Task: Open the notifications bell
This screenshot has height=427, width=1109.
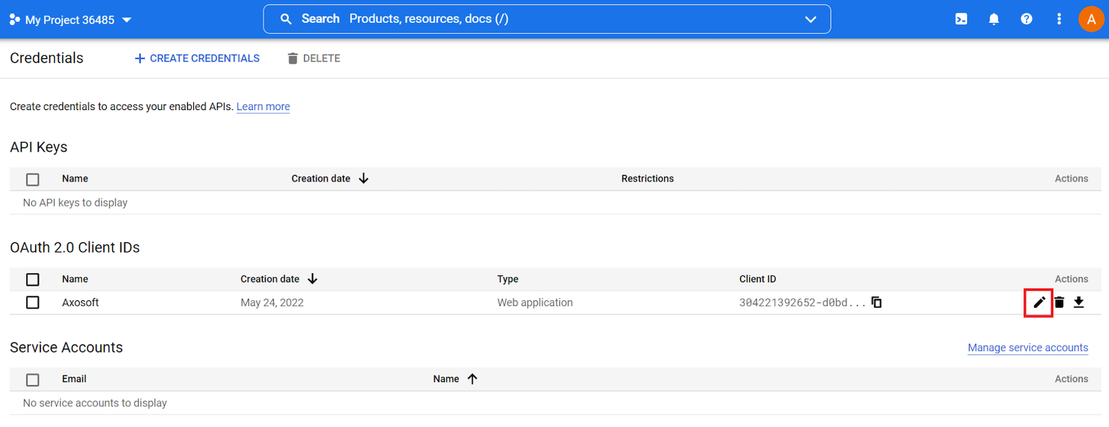Action: (x=994, y=19)
